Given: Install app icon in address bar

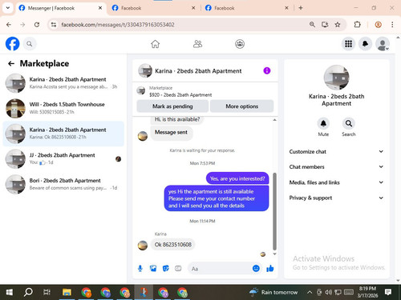Looking at the screenshot, I should [325, 25].
